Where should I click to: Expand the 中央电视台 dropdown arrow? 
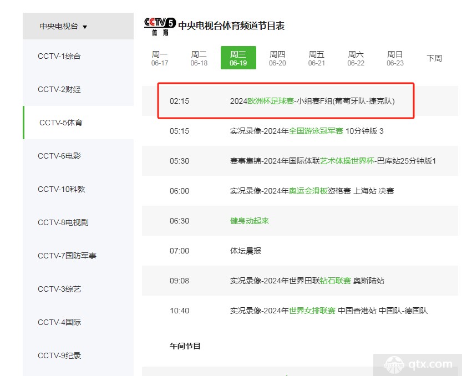(85, 27)
